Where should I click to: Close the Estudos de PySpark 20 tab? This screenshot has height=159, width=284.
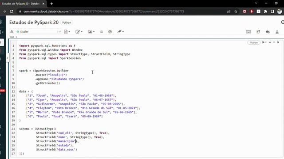[43, 4]
